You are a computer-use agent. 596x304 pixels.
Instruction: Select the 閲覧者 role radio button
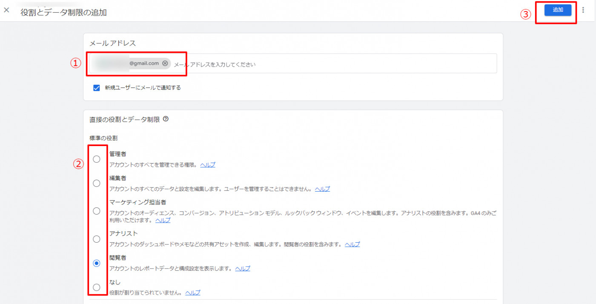pyautogui.click(x=97, y=264)
